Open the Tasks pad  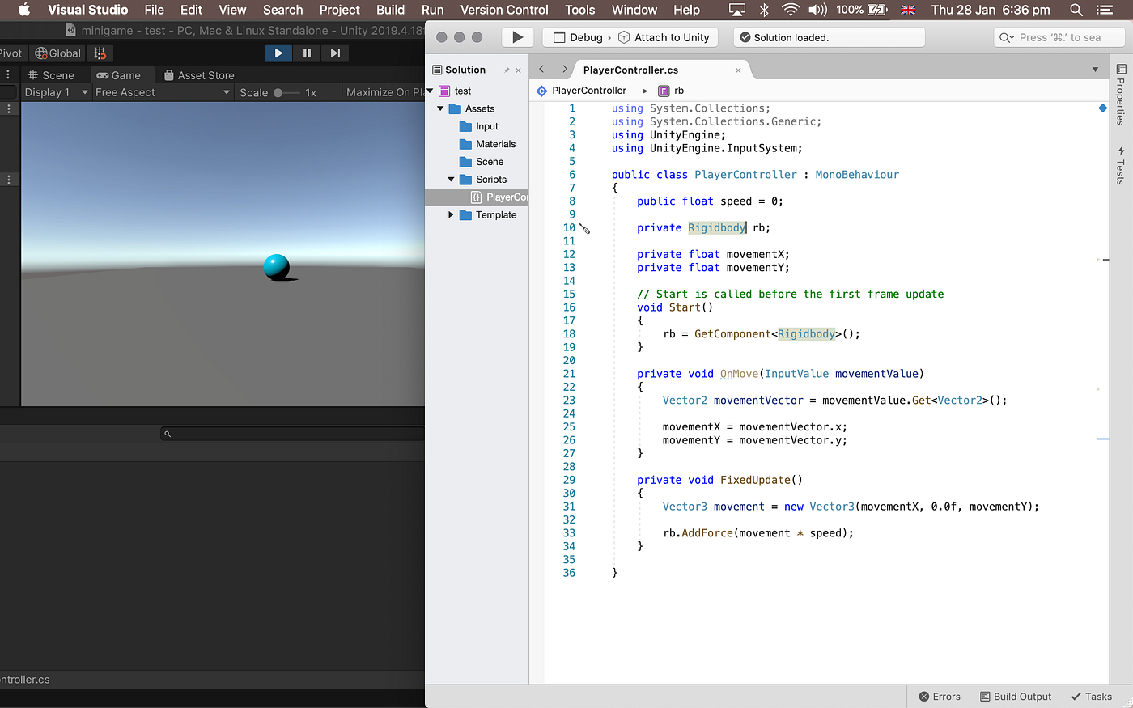pyautogui.click(x=1091, y=697)
